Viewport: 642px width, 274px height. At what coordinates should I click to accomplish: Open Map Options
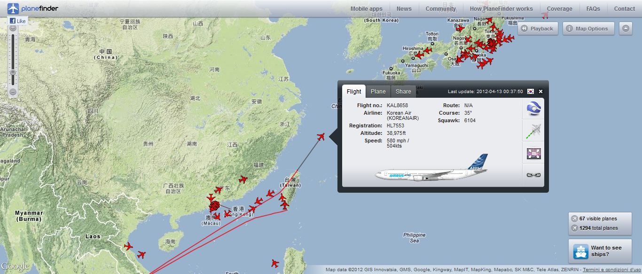tap(588, 29)
